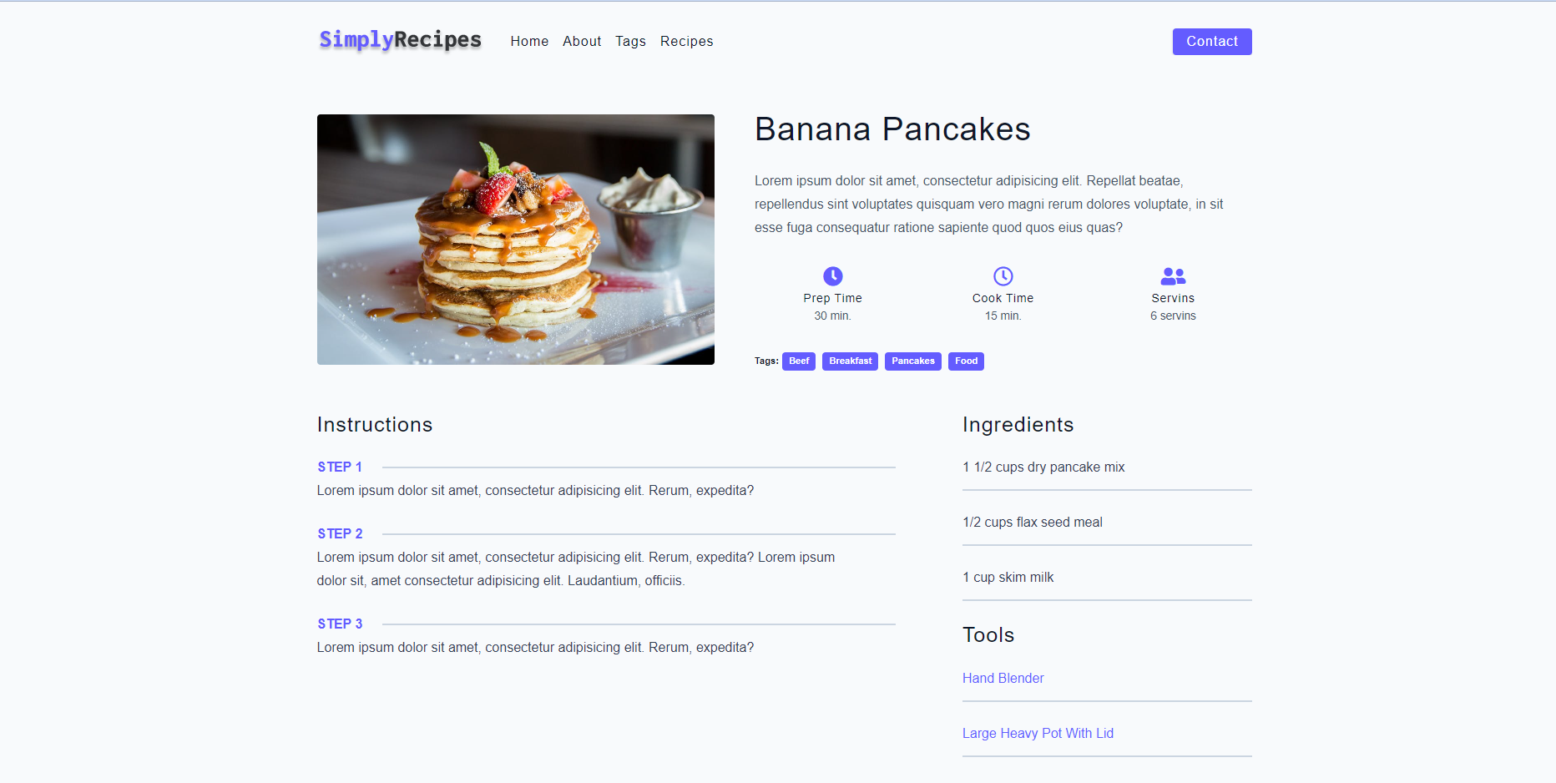Navigate to the Recipes page
The width and height of the screenshot is (1556, 783).
(686, 41)
